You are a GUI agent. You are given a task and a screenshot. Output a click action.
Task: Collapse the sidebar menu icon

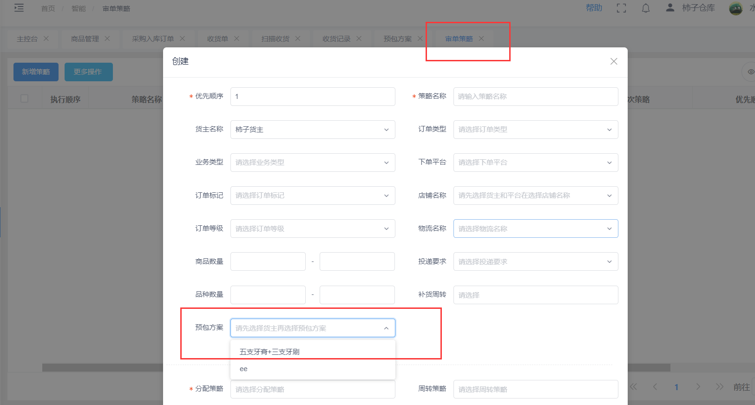19,8
